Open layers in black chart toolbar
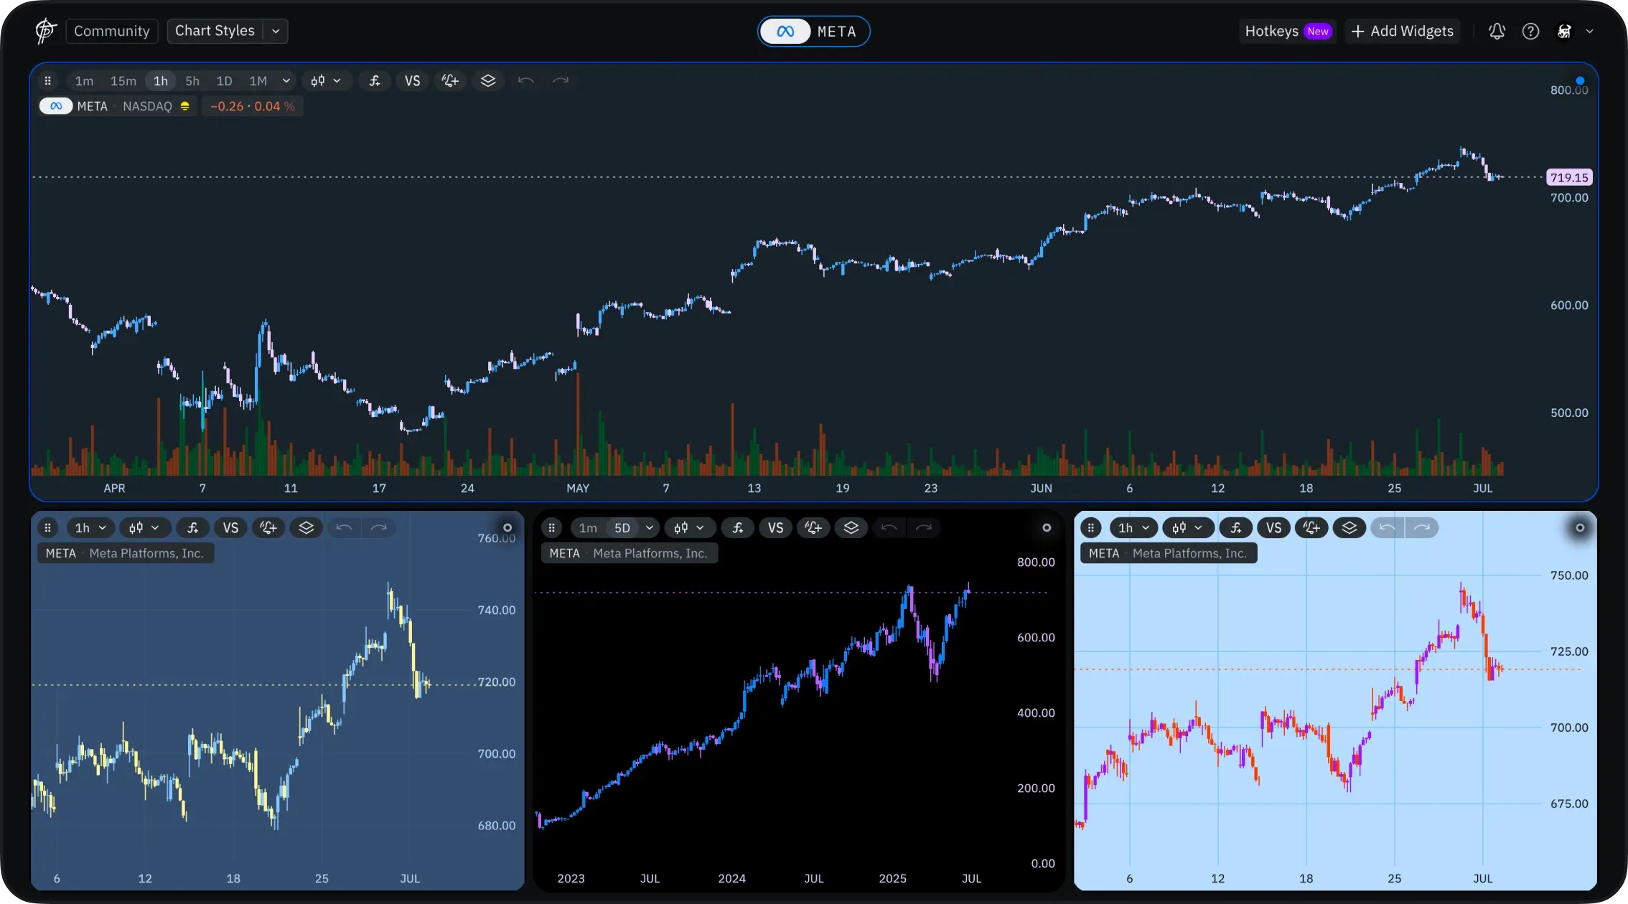This screenshot has width=1628, height=904. coord(851,528)
